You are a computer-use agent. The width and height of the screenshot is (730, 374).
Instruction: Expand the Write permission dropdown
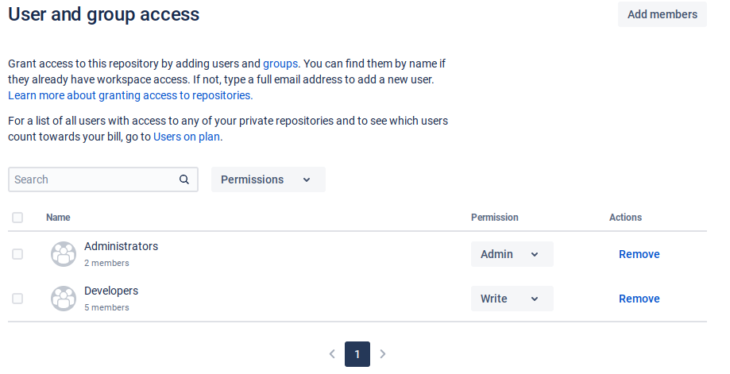[512, 299]
